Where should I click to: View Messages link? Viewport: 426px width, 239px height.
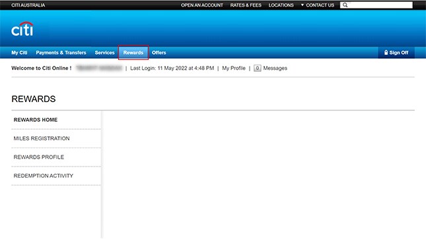coord(275,68)
